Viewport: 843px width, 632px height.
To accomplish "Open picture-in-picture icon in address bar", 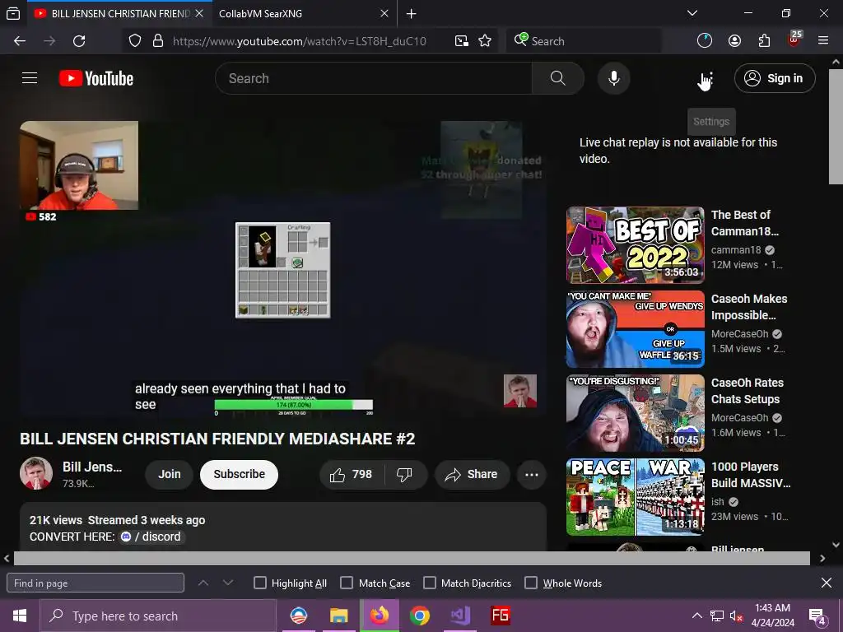I will coord(461,41).
